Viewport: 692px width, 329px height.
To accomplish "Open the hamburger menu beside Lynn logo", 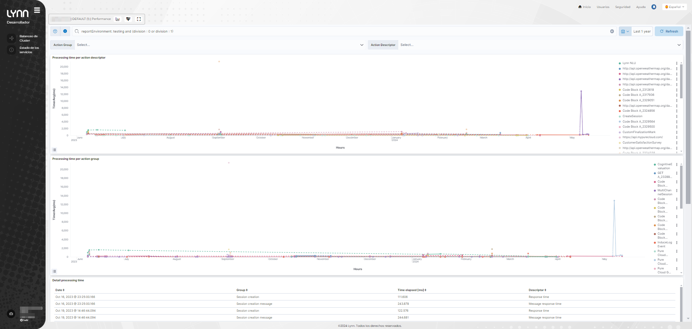I will [x=37, y=10].
